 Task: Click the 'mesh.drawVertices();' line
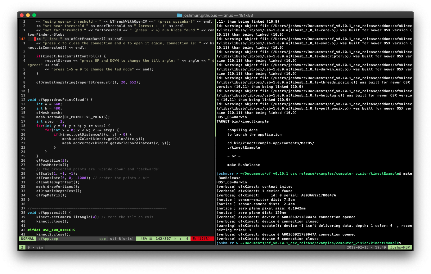coord(58,186)
